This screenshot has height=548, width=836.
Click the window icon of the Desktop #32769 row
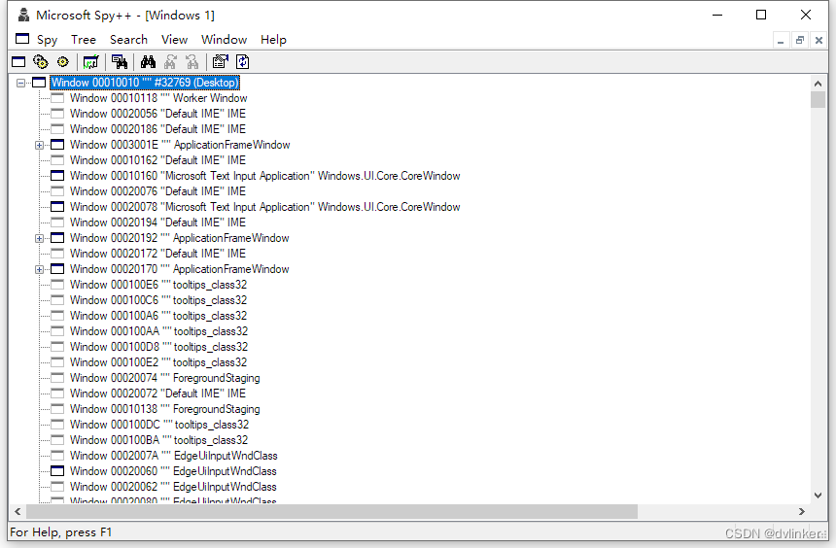pyautogui.click(x=39, y=83)
